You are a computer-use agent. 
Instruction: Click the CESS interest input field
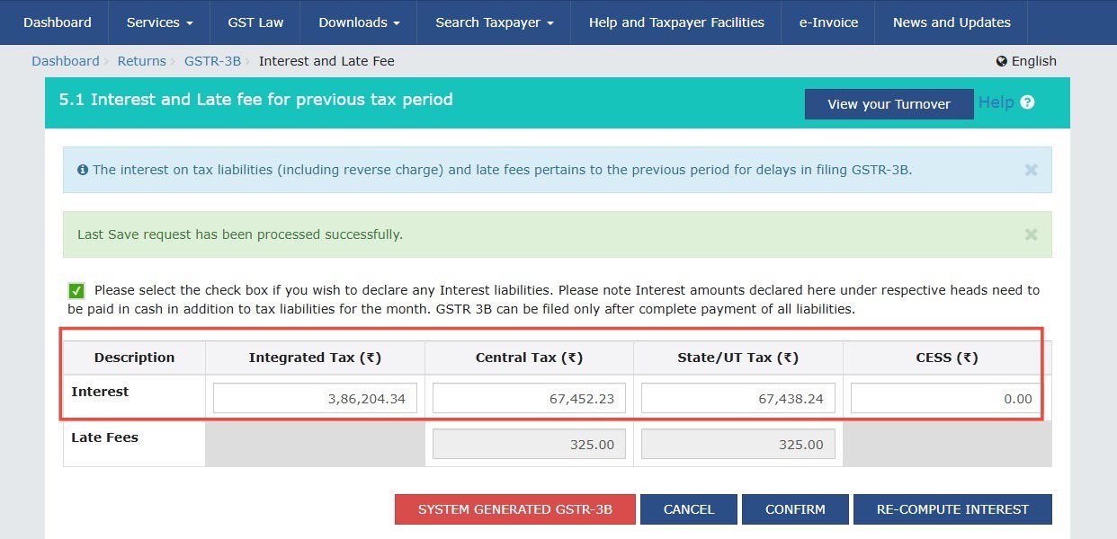click(x=945, y=398)
